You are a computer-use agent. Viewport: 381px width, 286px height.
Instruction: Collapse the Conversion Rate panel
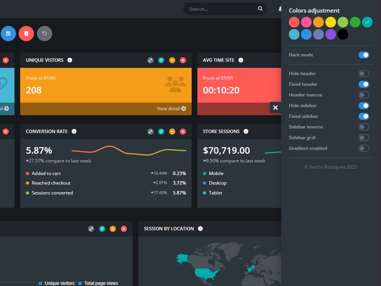[172, 132]
